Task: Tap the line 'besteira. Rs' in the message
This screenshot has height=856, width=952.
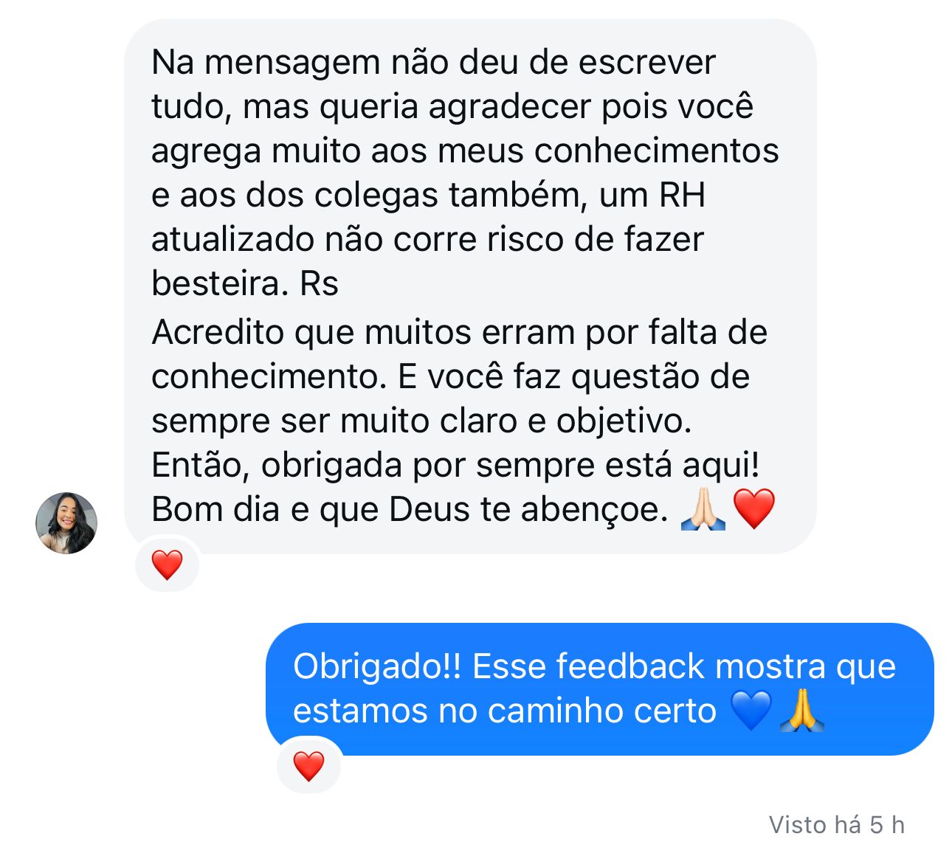Action: [x=244, y=283]
